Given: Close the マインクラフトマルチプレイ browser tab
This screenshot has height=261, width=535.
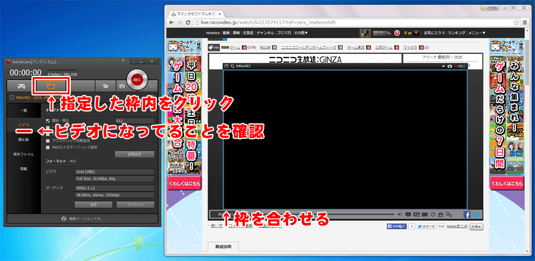Looking at the screenshot, I should [219, 14].
